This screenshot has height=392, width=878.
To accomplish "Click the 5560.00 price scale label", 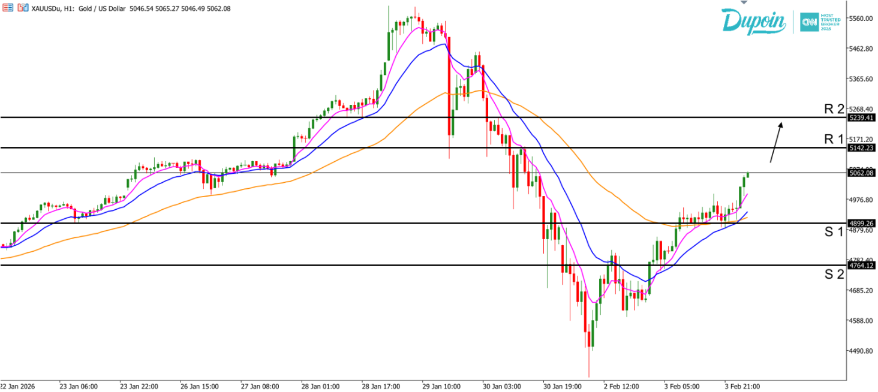I will click(861, 19).
